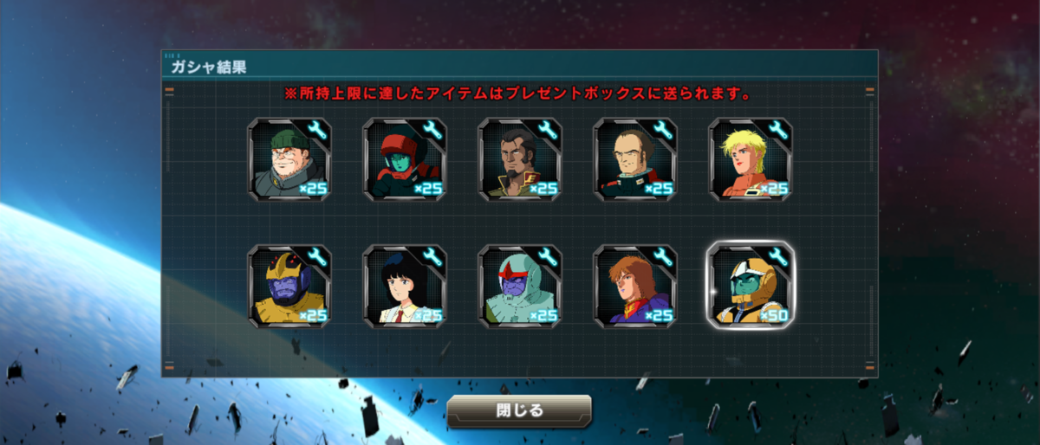Click wrench icon on green beanie man card
The width and height of the screenshot is (1040, 445).
[x=316, y=131]
